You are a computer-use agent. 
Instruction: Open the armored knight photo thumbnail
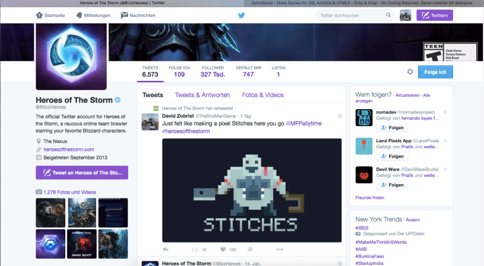(82, 213)
